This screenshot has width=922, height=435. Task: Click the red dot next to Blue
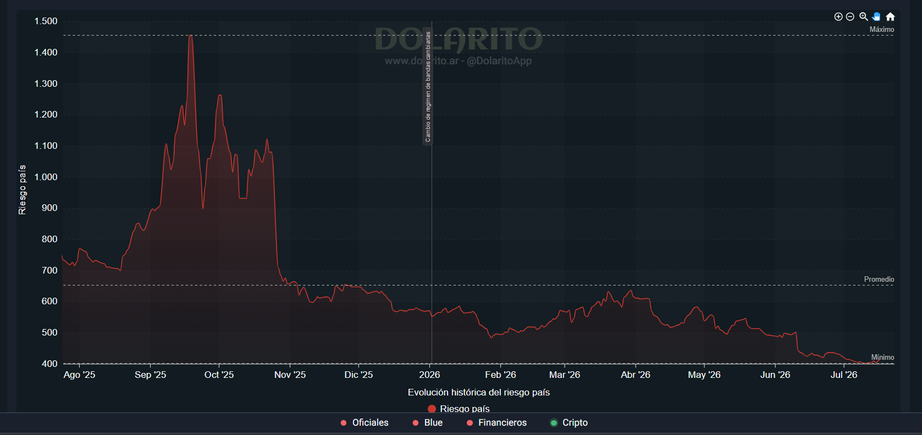tap(416, 423)
